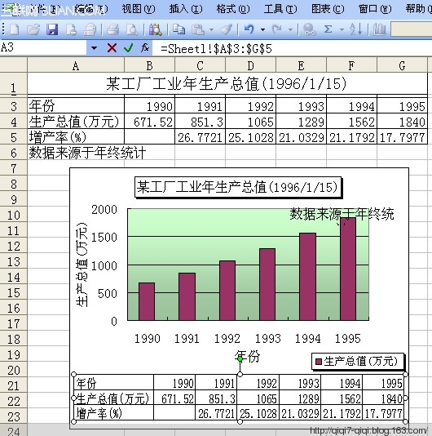
Task: Click the Research binoculars book icon
Action: (x=156, y=29)
